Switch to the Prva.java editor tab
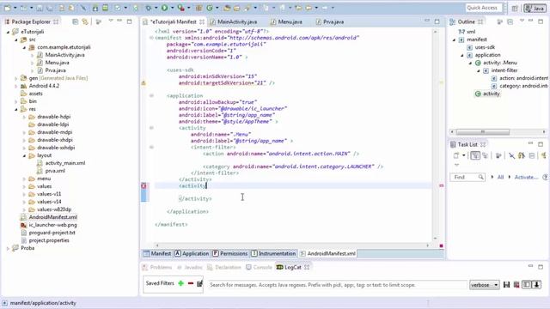 [330, 21]
